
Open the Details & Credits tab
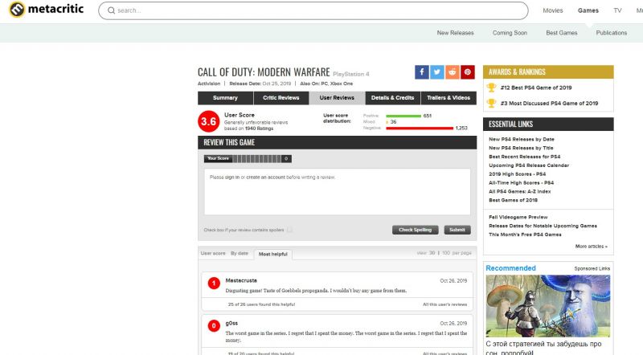point(392,98)
